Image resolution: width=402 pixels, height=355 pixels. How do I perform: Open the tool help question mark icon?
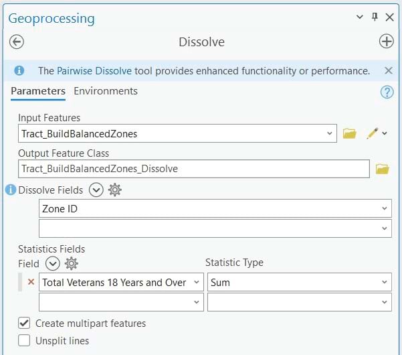pos(387,92)
